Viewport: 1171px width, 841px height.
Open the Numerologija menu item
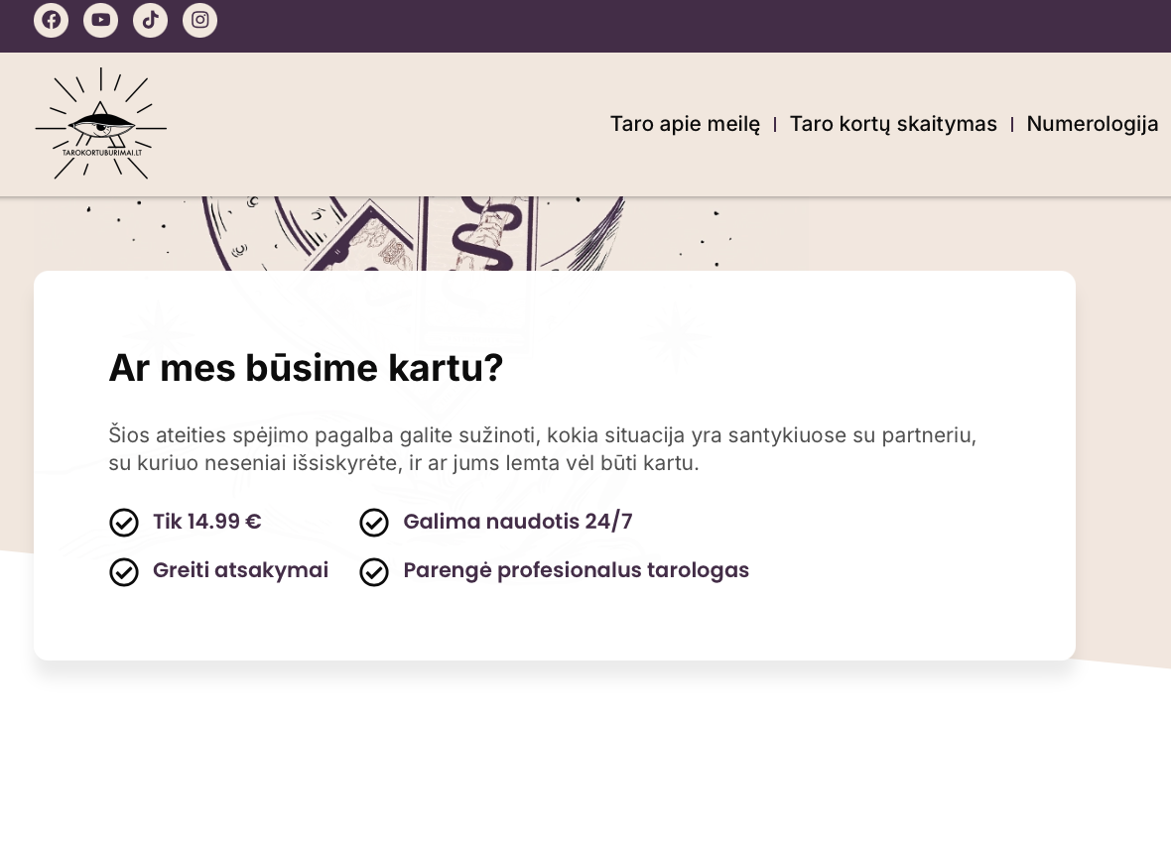tap(1092, 124)
